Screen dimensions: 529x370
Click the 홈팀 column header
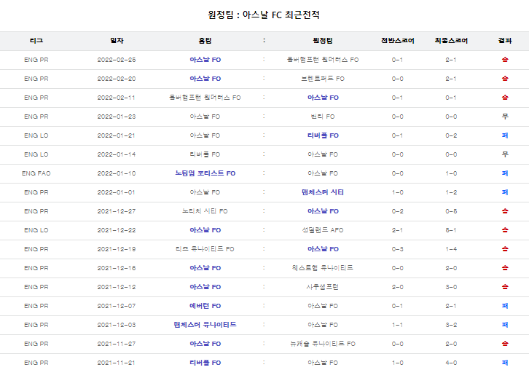coord(205,41)
